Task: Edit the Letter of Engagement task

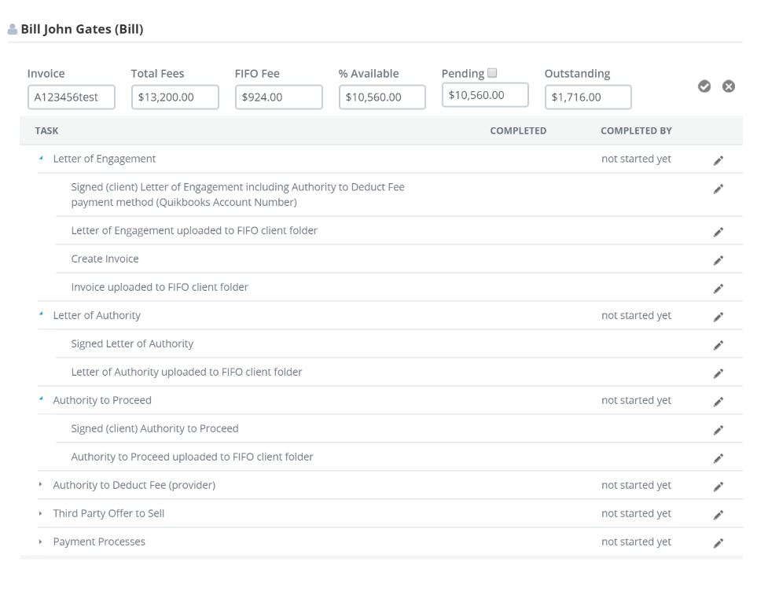Action: tap(718, 160)
